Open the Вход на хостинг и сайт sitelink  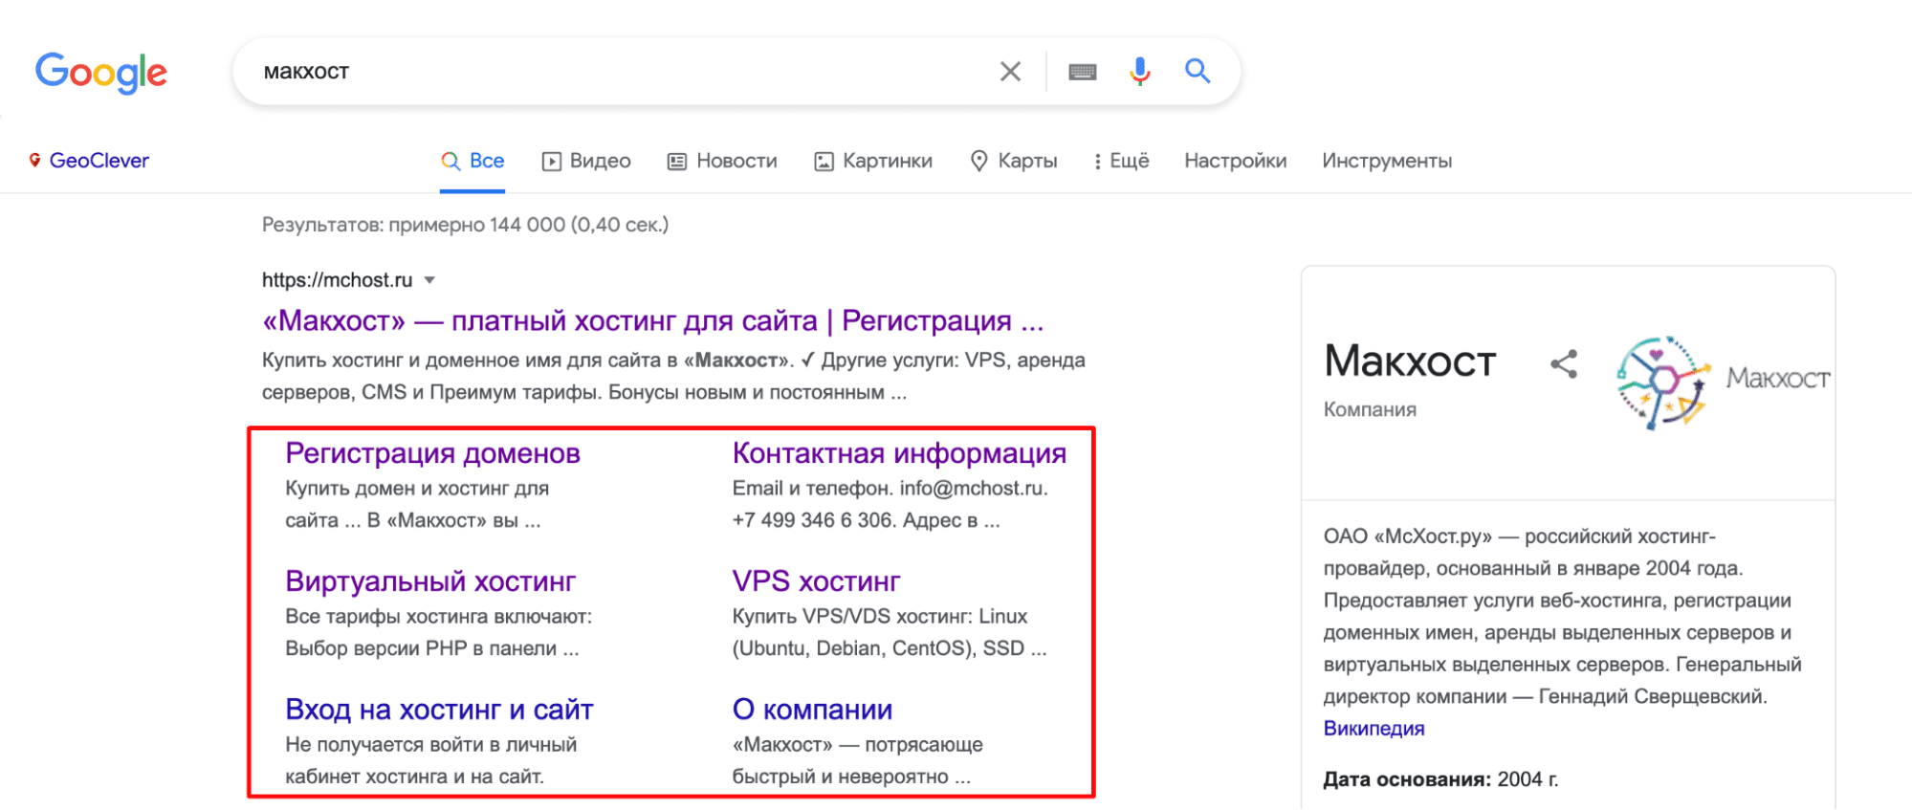(439, 710)
